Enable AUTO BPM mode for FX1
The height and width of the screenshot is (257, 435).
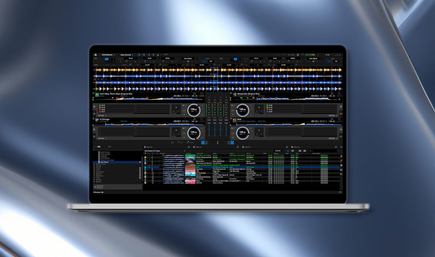coord(204,61)
